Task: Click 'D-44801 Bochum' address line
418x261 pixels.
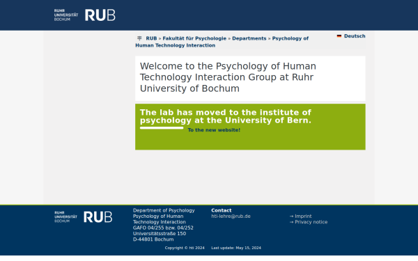Action: (x=153, y=239)
